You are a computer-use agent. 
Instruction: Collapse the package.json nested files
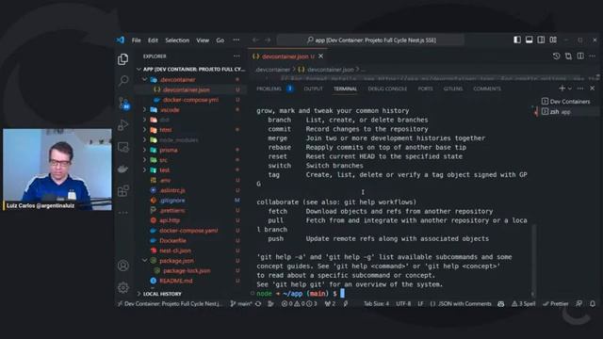coord(145,260)
